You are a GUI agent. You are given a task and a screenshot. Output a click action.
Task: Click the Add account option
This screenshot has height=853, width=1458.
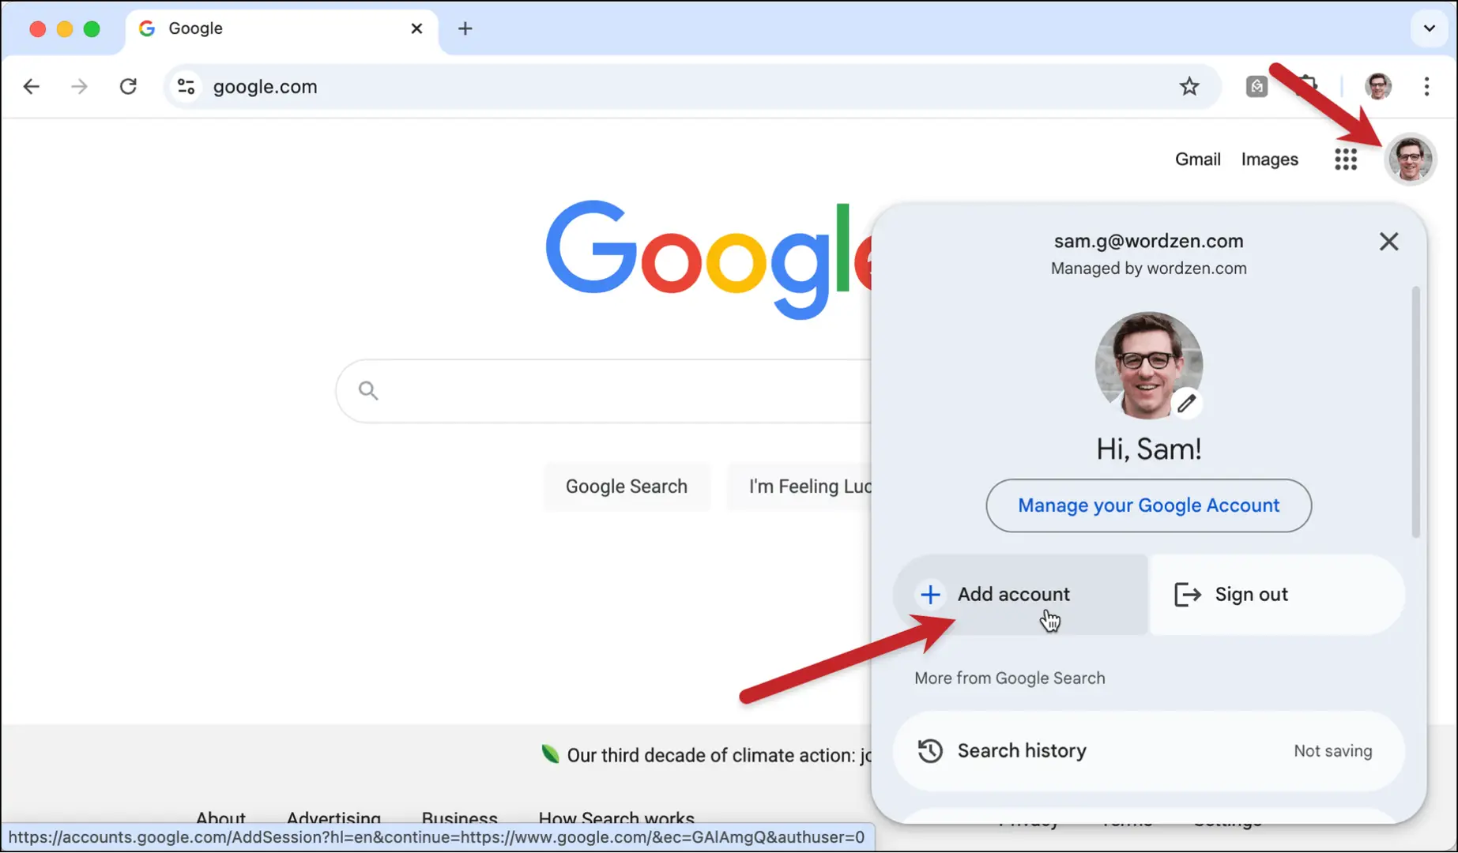tap(1020, 595)
